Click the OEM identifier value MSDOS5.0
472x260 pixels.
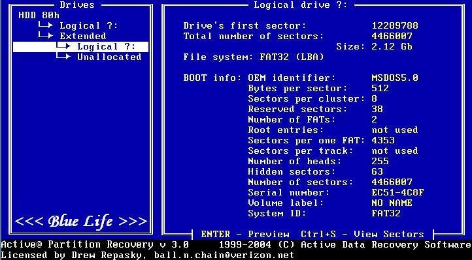[x=395, y=78]
